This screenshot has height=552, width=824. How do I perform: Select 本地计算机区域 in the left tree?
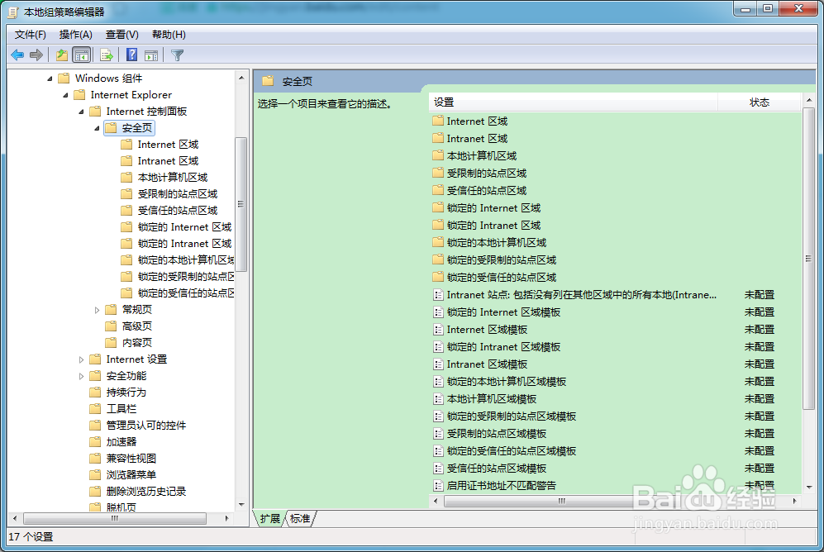click(x=173, y=178)
